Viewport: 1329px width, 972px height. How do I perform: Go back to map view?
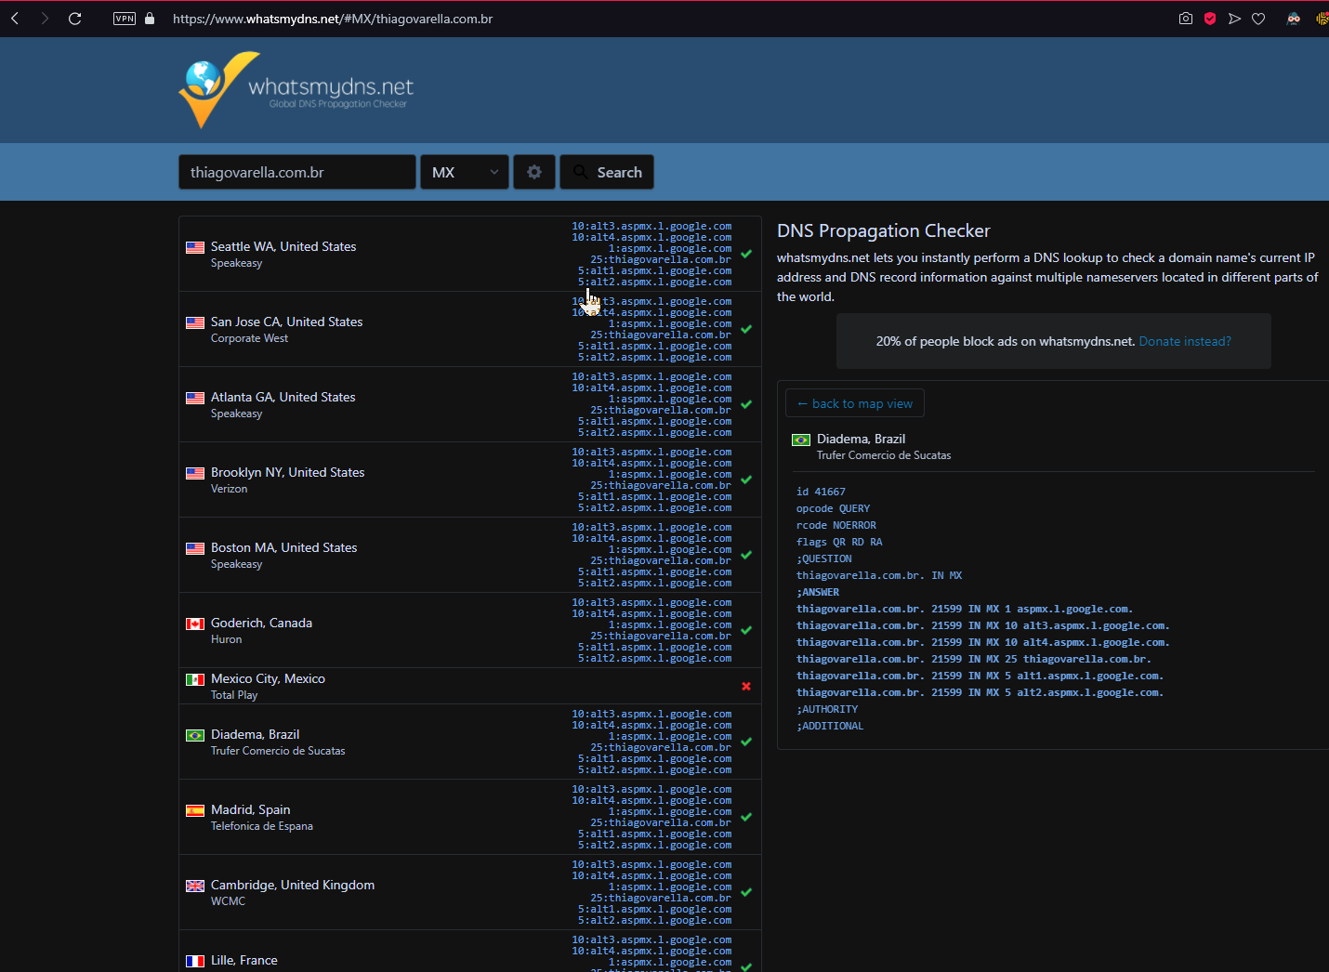click(x=854, y=403)
